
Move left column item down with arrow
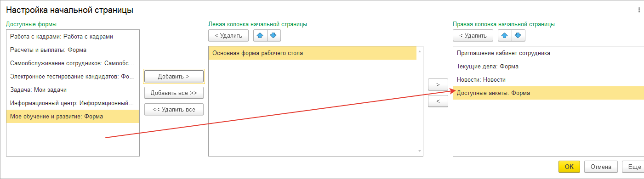click(274, 35)
